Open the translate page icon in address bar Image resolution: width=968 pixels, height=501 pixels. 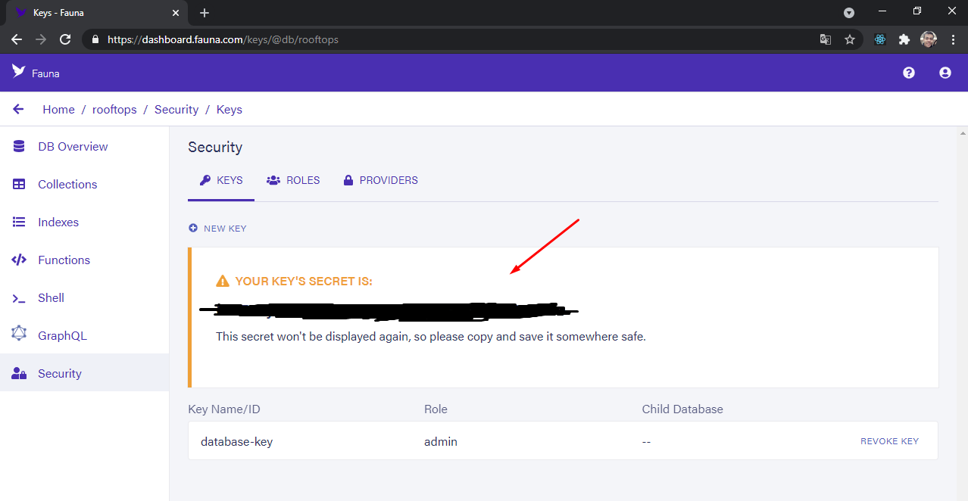826,39
